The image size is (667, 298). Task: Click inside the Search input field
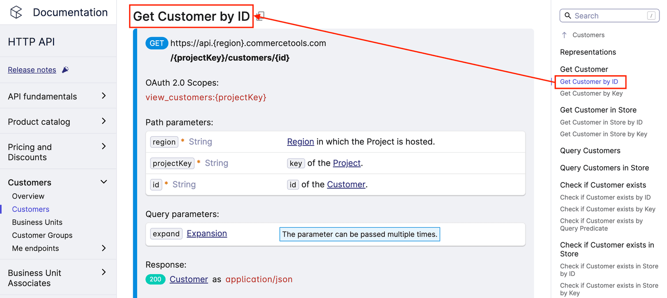click(606, 15)
